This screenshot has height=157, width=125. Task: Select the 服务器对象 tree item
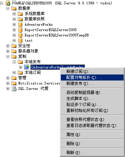click(x=28, y=51)
